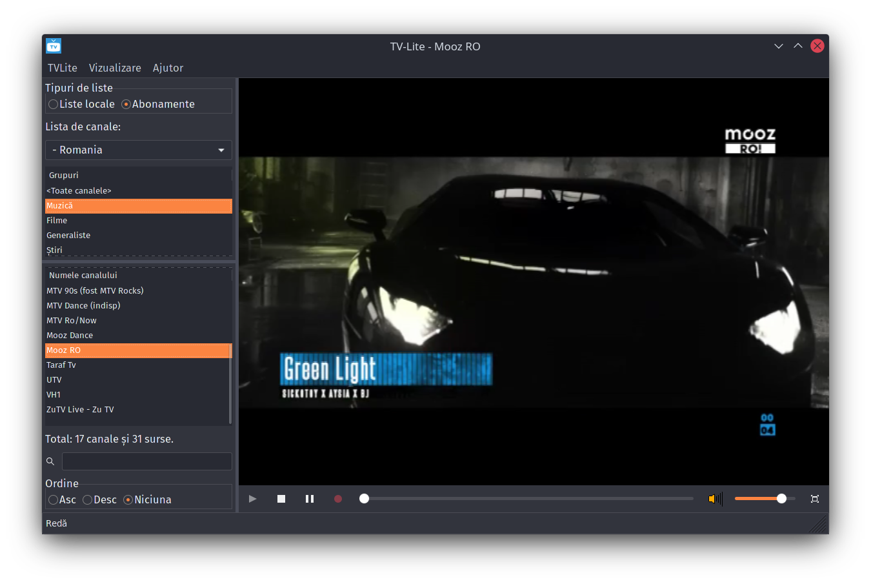Open the Vizualizare menu
The width and height of the screenshot is (871, 584).
(115, 68)
